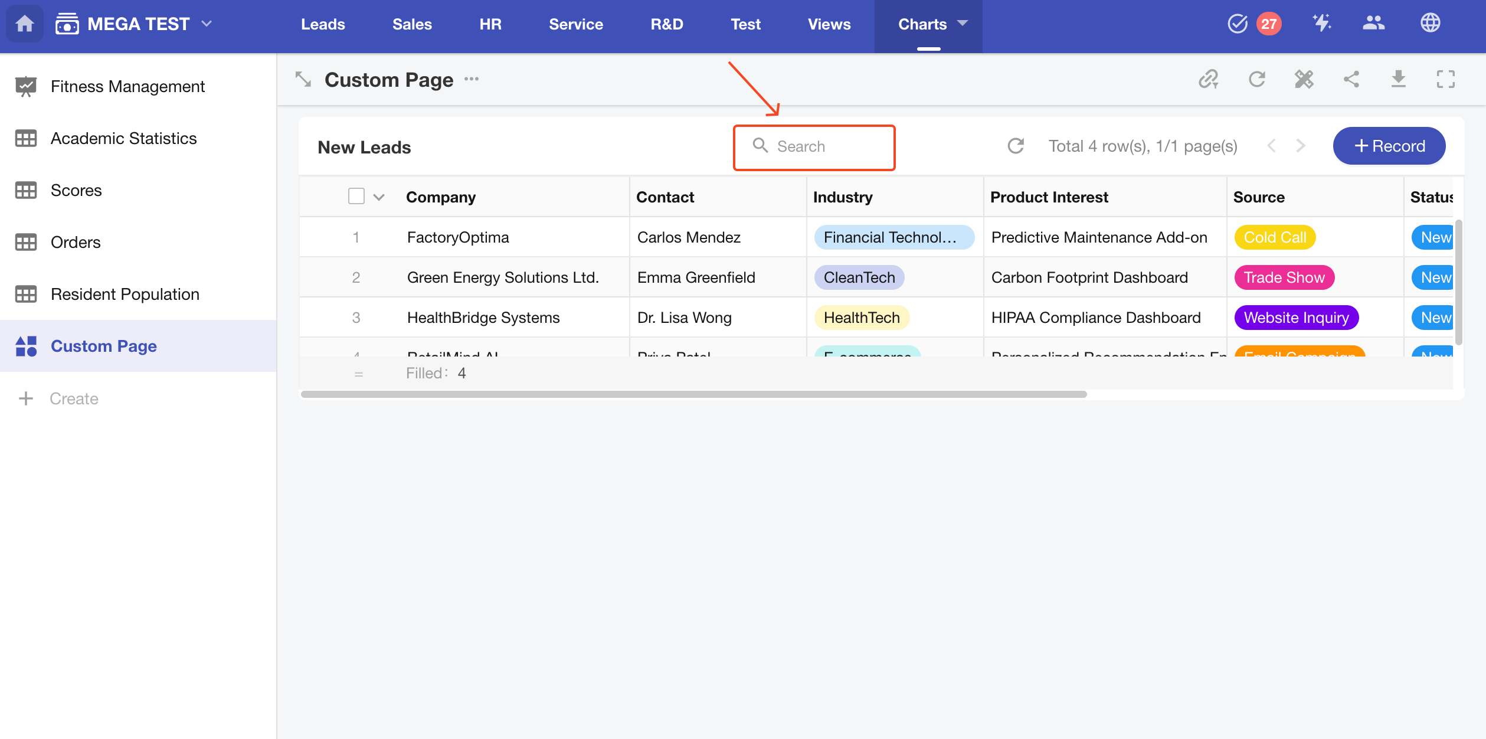Click the home icon in top bar
The width and height of the screenshot is (1486, 739).
(24, 24)
